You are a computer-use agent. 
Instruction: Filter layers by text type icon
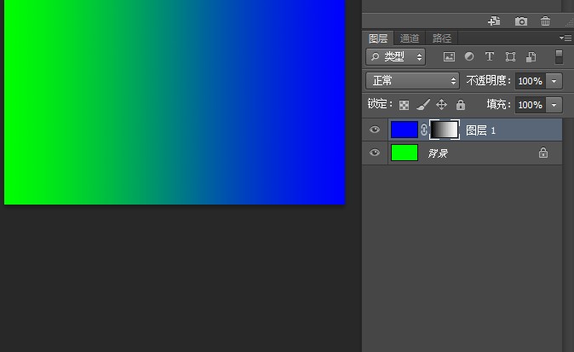pyautogui.click(x=490, y=57)
